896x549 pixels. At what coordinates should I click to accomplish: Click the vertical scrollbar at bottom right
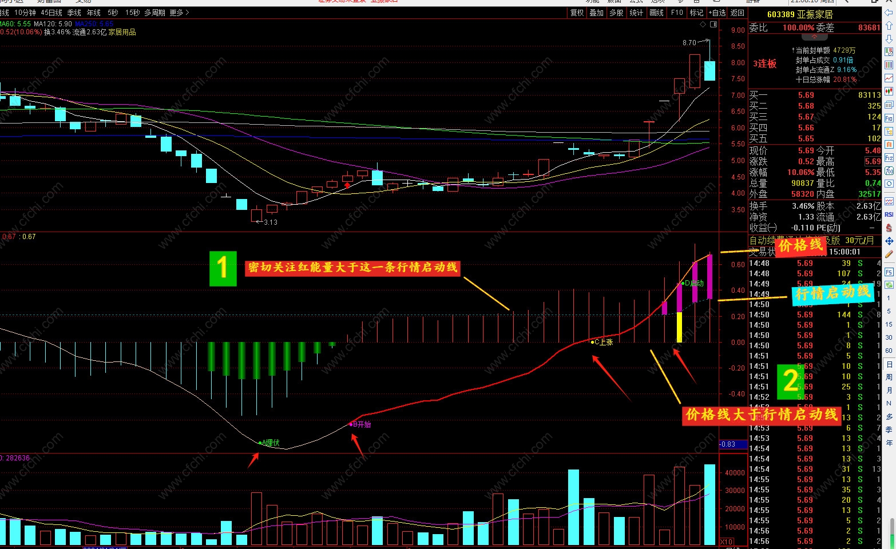[892, 533]
